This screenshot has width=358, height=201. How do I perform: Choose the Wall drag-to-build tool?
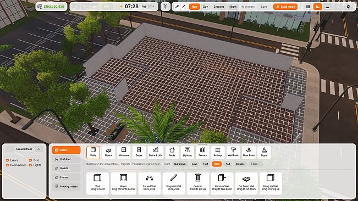coord(97,183)
